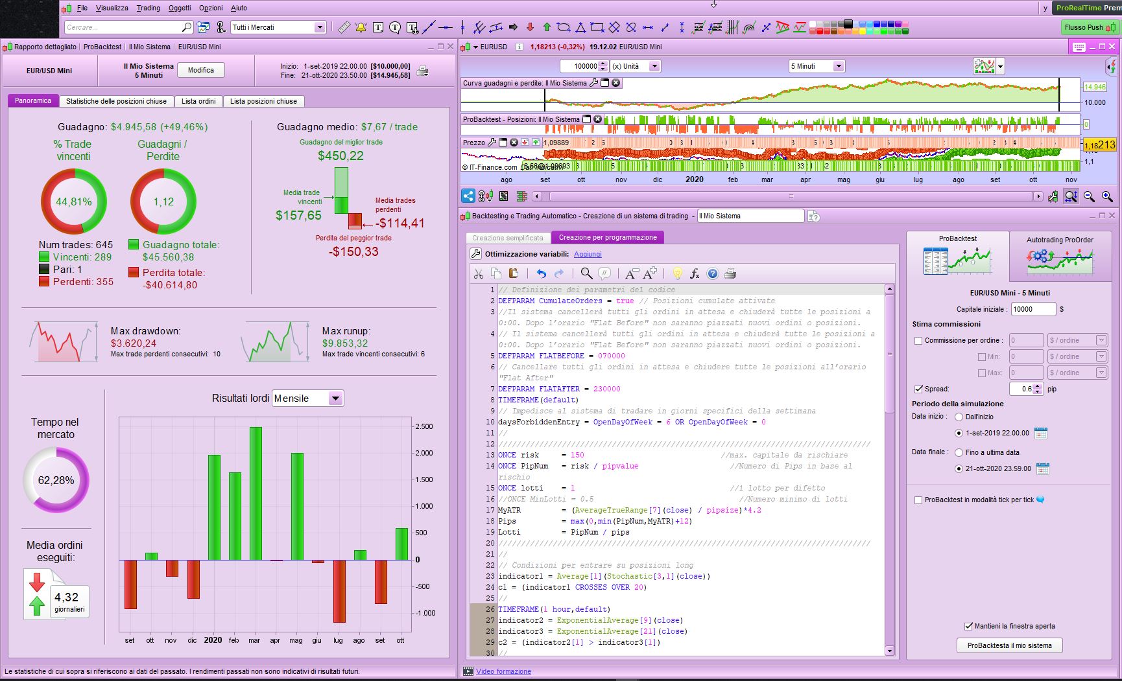This screenshot has width=1122, height=681.
Task: Pick the white color swatch
Action: [x=811, y=24]
